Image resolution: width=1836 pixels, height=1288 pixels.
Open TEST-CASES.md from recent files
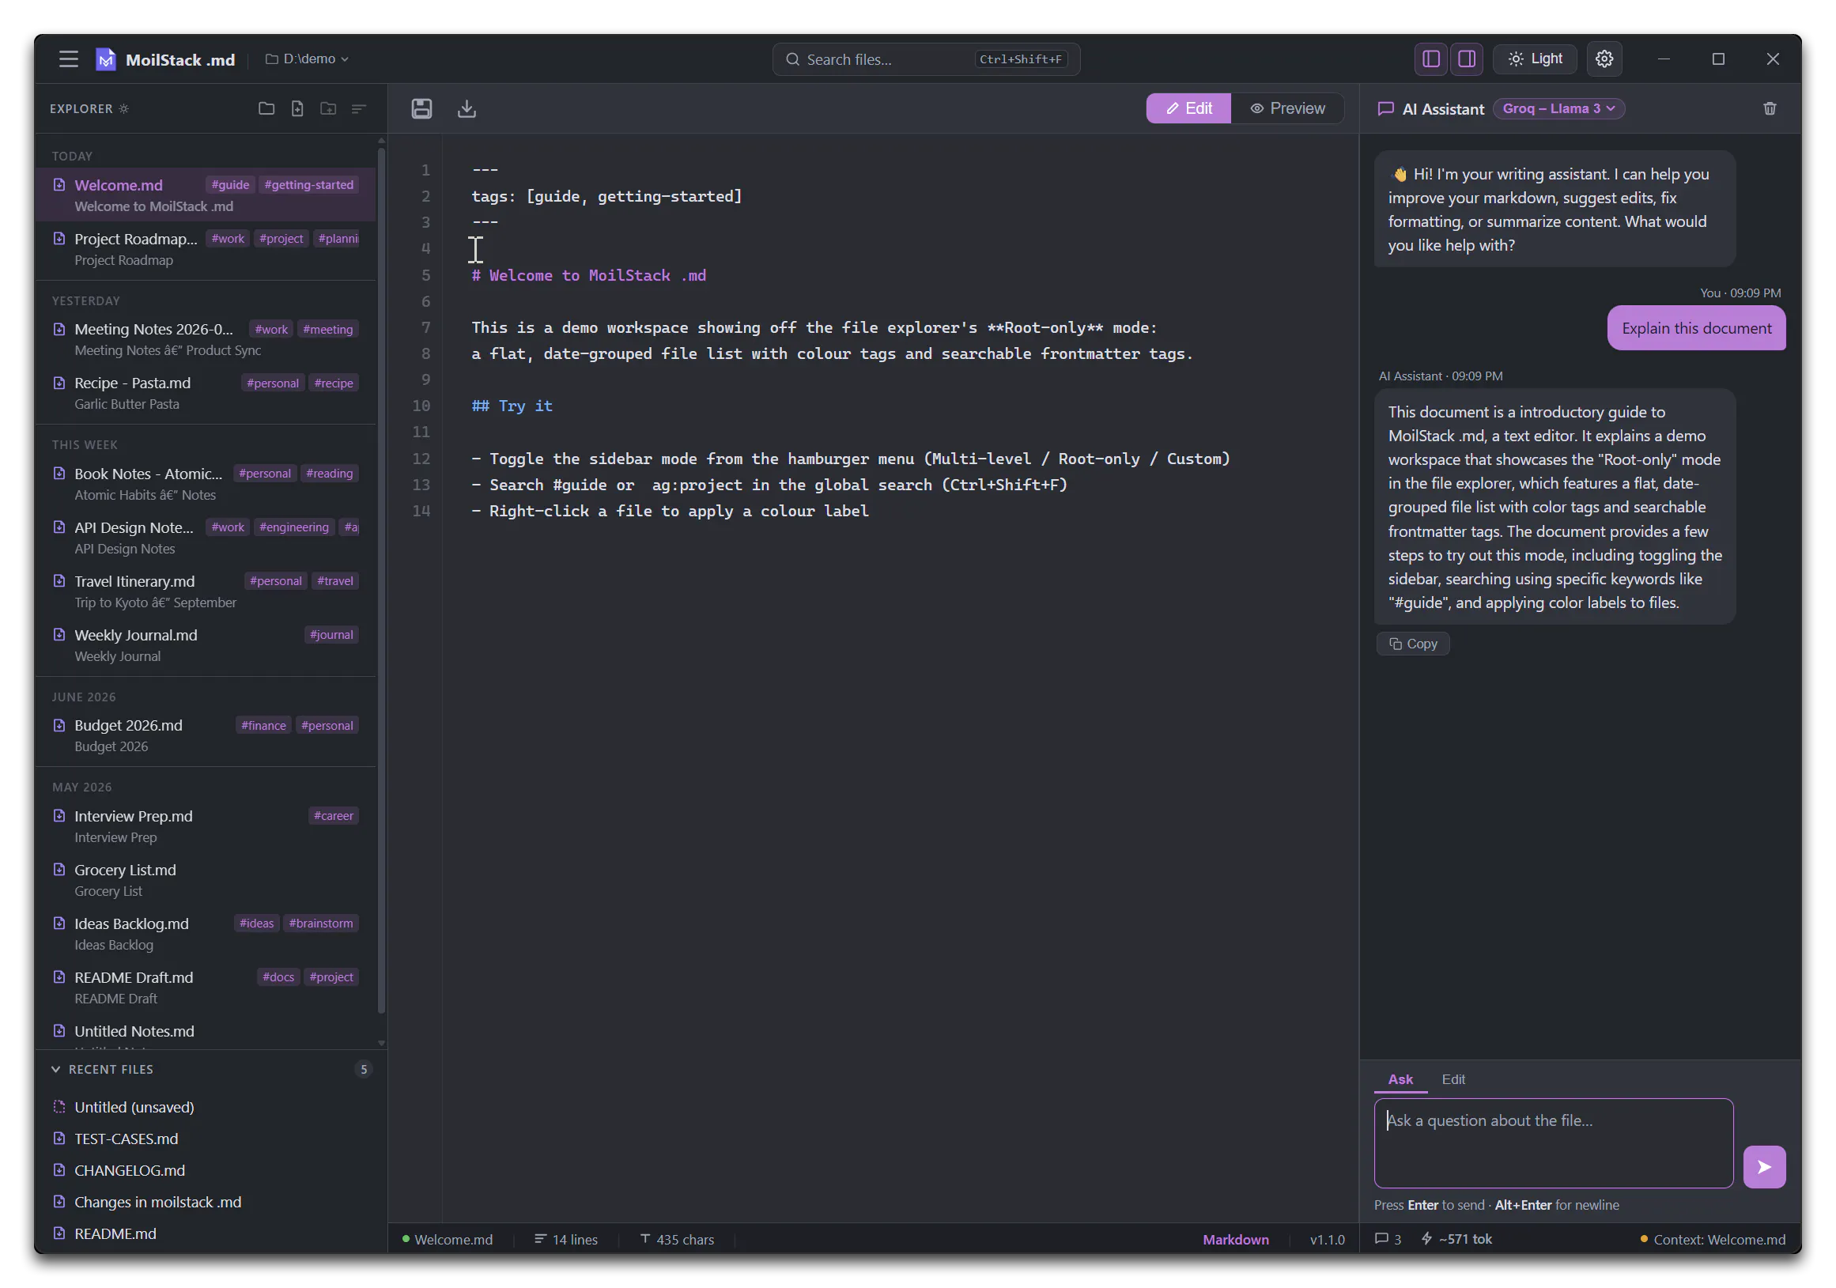(x=211, y=1139)
